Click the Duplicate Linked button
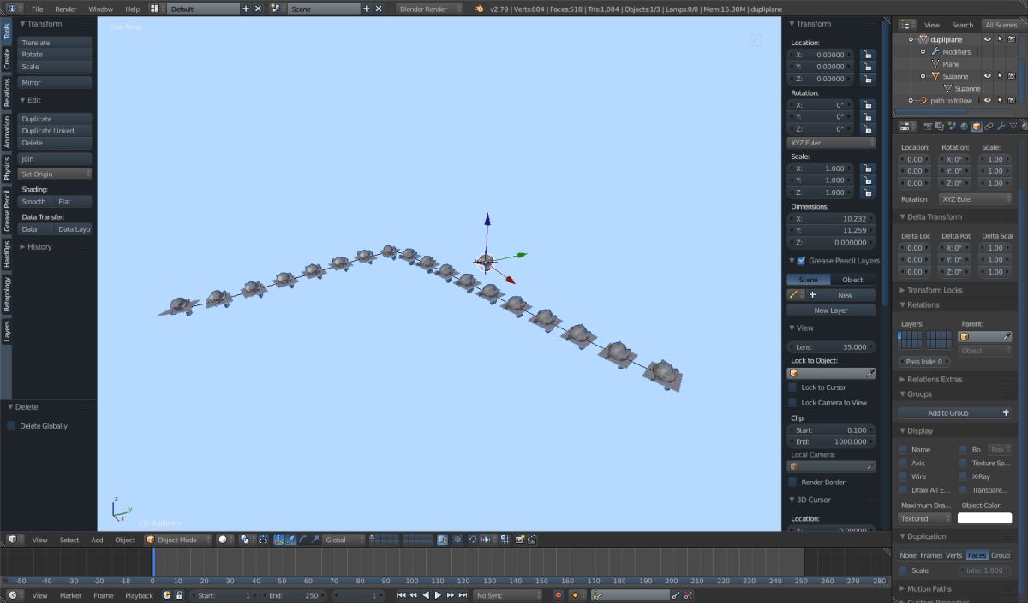Viewport: 1028px width, 603px height. point(55,131)
